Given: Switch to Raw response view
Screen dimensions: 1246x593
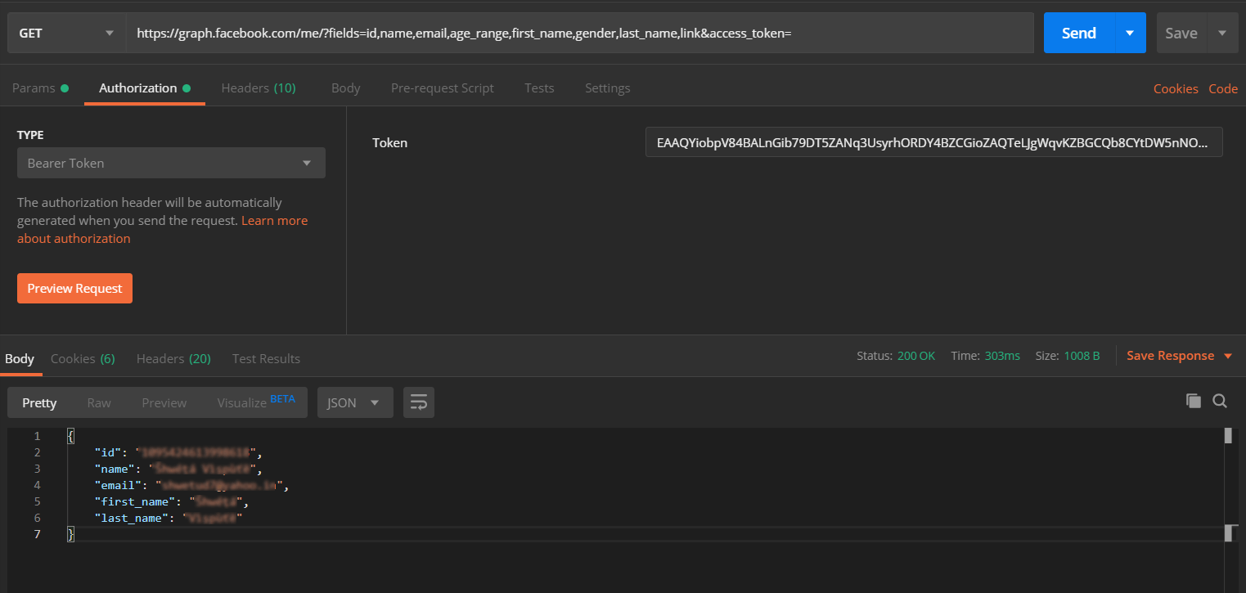Looking at the screenshot, I should tap(98, 402).
